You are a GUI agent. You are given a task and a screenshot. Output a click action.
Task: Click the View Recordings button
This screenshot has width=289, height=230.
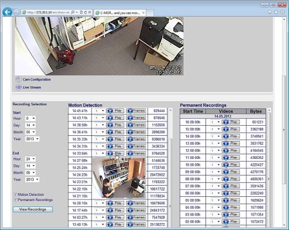pos(33,209)
